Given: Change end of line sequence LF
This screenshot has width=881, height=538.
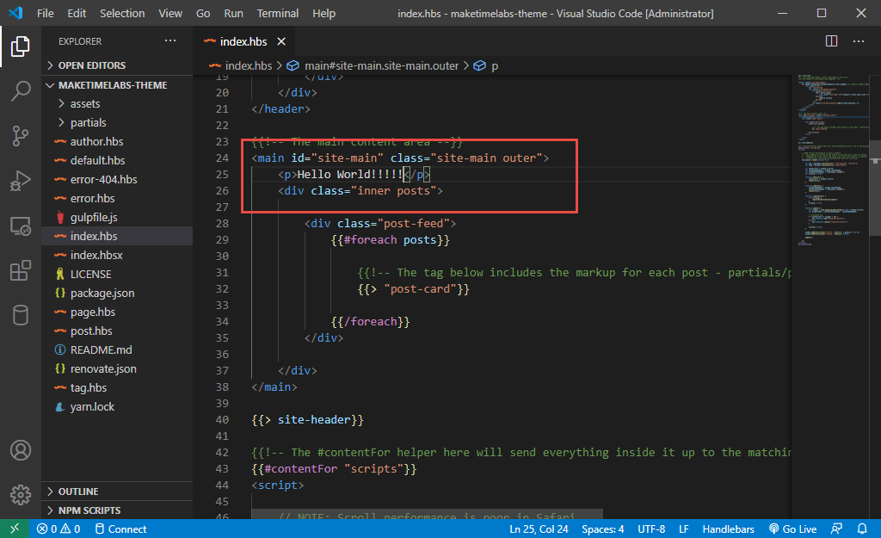Looking at the screenshot, I should pos(684,529).
